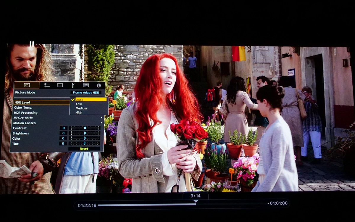Click the Color value field

(63, 138)
